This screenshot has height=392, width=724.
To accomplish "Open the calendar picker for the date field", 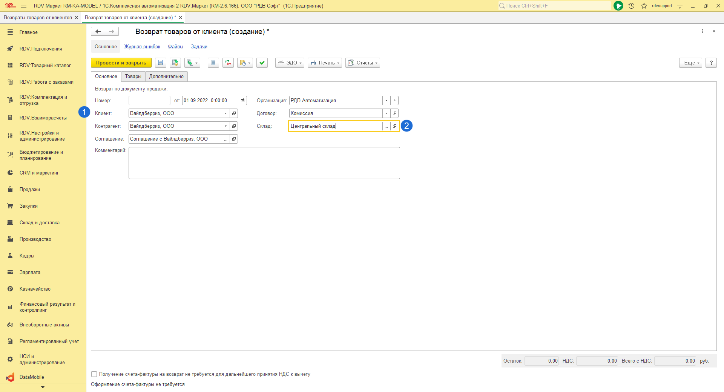I will click(243, 101).
